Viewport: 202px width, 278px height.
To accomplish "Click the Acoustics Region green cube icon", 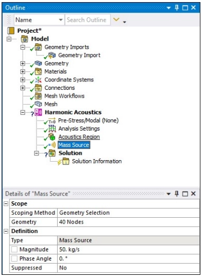I will click(x=52, y=137).
